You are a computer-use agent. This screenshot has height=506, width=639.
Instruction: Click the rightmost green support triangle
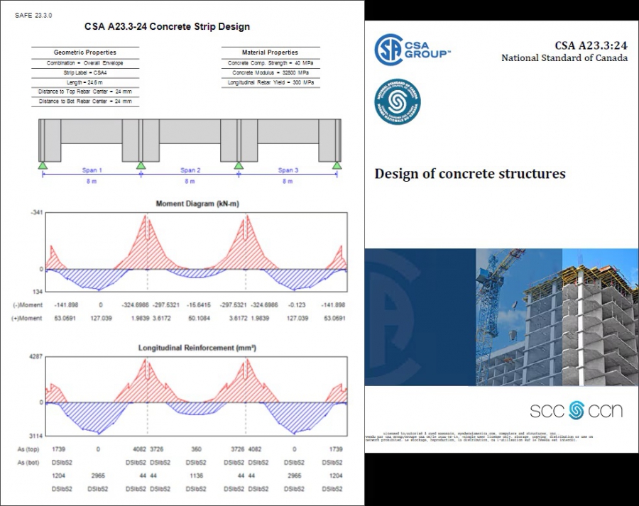click(337, 165)
